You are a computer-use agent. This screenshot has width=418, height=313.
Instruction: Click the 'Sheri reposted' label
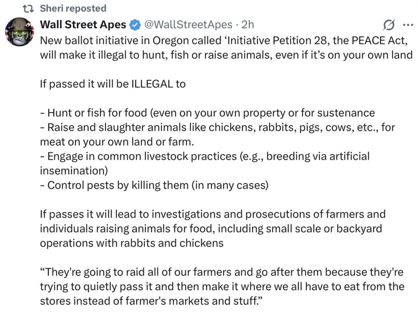[73, 9]
